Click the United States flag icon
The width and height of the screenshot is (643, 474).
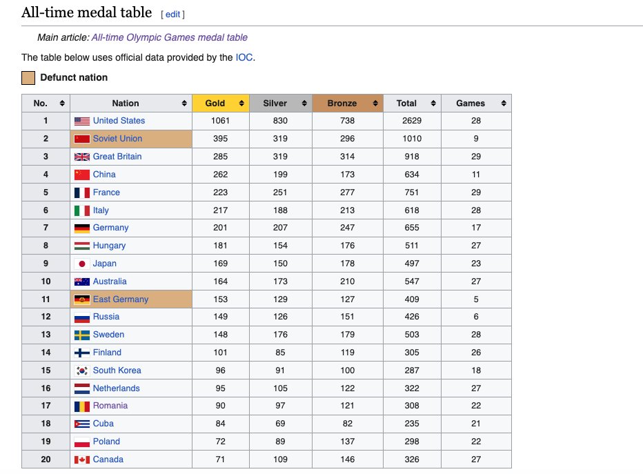[x=82, y=121]
